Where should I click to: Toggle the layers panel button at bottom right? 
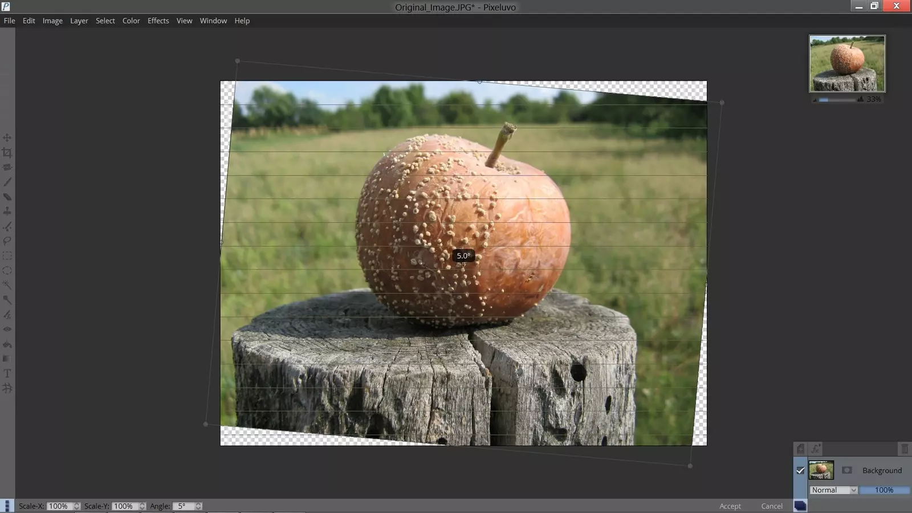click(800, 506)
